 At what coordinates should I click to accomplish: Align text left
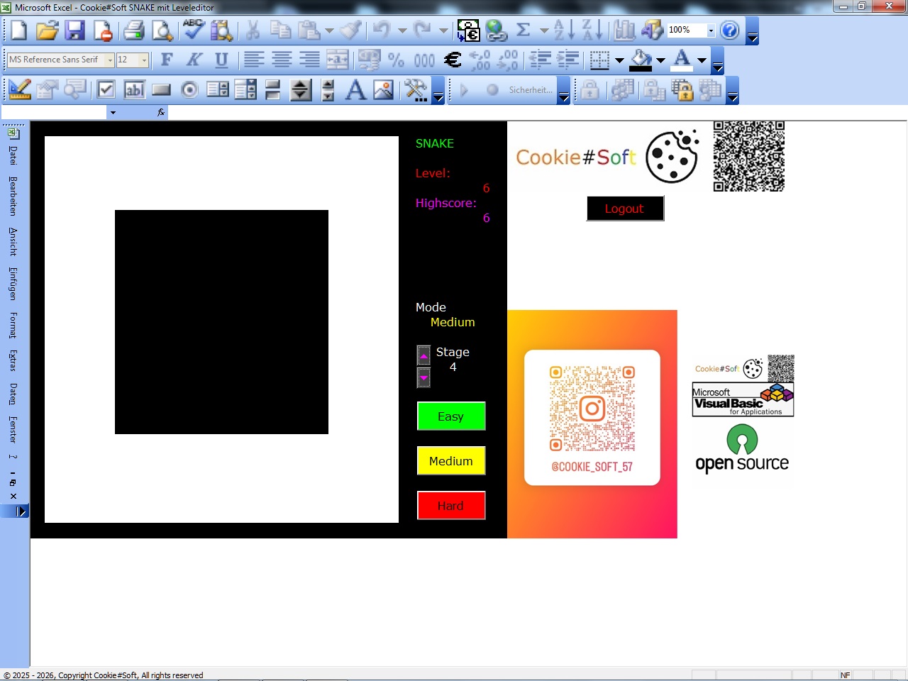pyautogui.click(x=254, y=60)
